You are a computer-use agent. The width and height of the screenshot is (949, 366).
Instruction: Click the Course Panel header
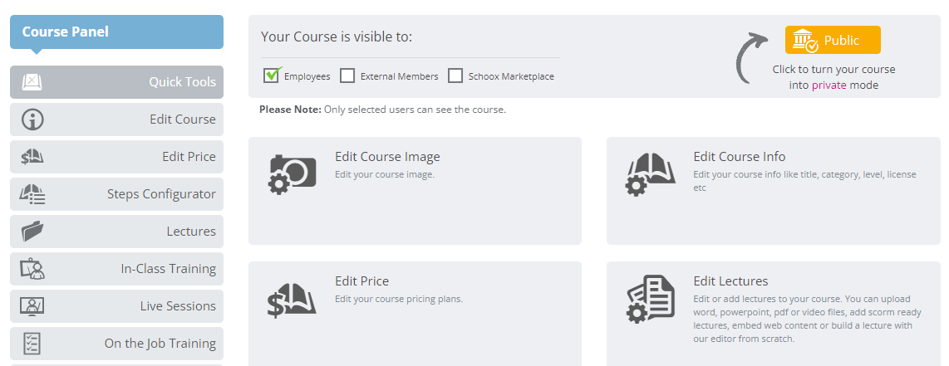[x=117, y=32]
